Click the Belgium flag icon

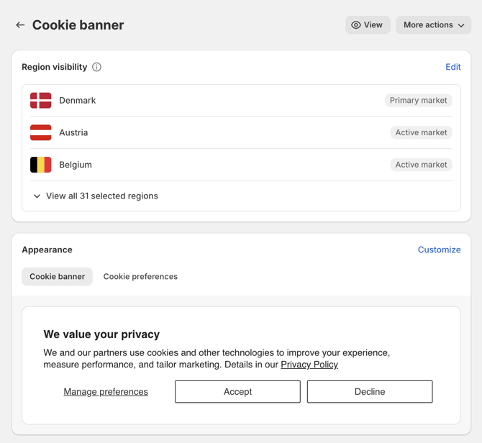(40, 165)
